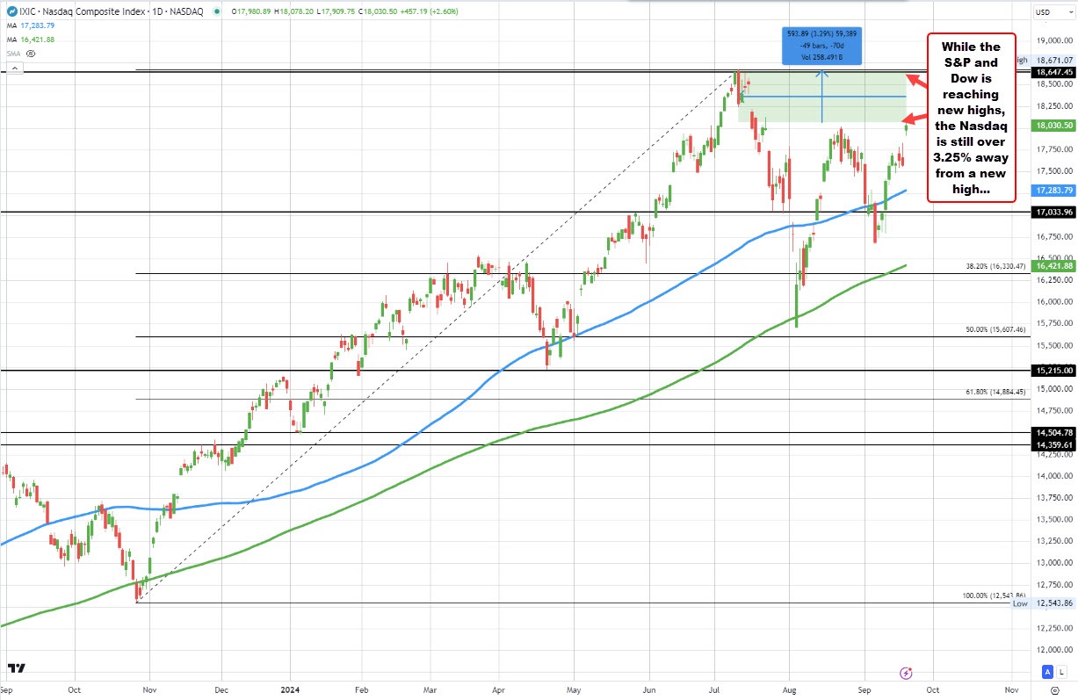Screen dimensions: 1078x700
Task: Click the IXIC symbol logo in the legend
Action: tap(12, 11)
